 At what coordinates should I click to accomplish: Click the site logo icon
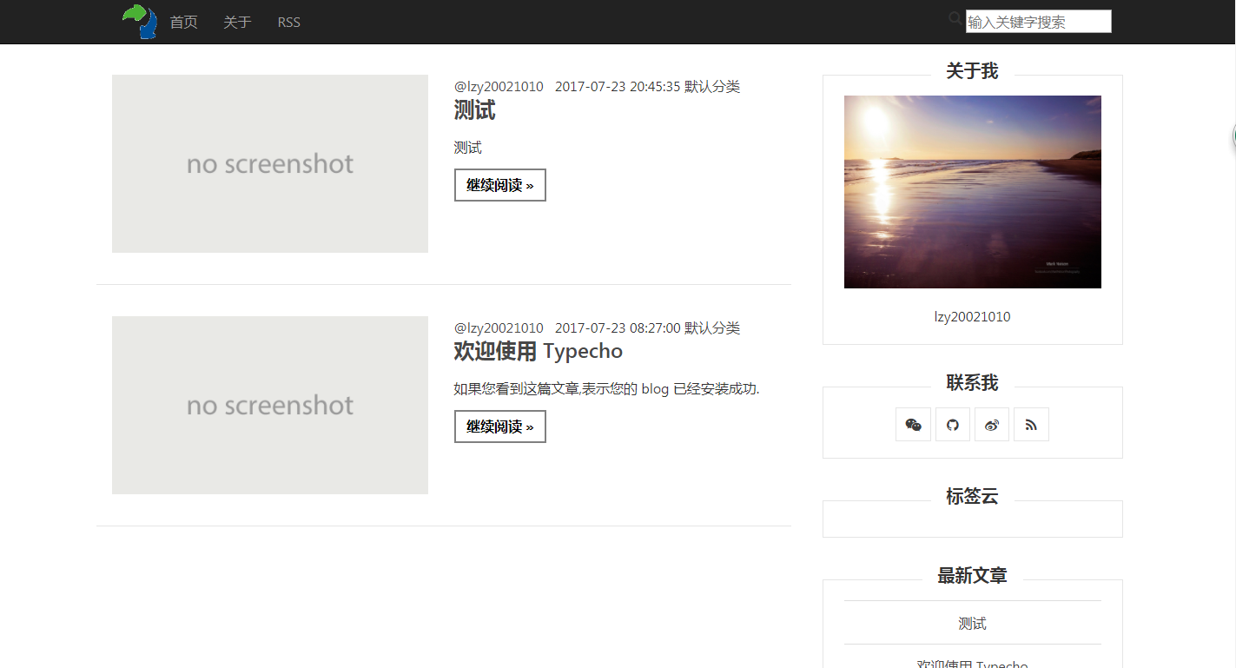(x=139, y=22)
